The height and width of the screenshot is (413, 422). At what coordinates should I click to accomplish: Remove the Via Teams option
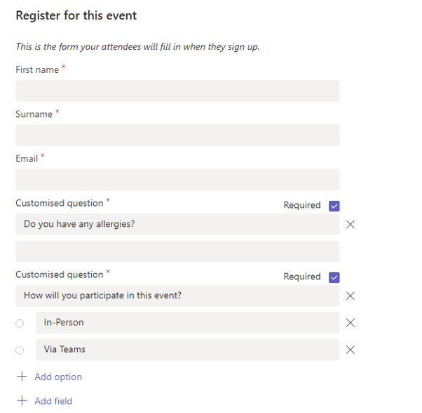[350, 350]
